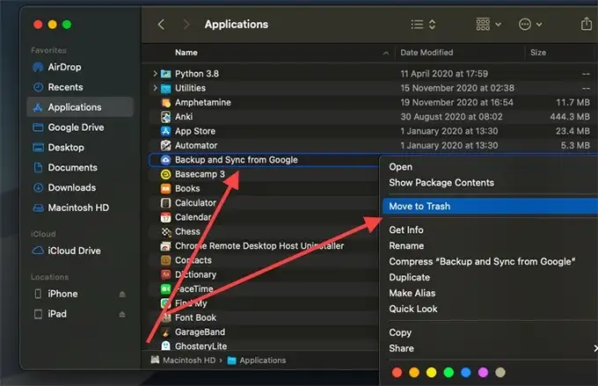This screenshot has height=386, width=598.
Task: Click Macintosh HD in the path bar
Action: tap(184, 361)
